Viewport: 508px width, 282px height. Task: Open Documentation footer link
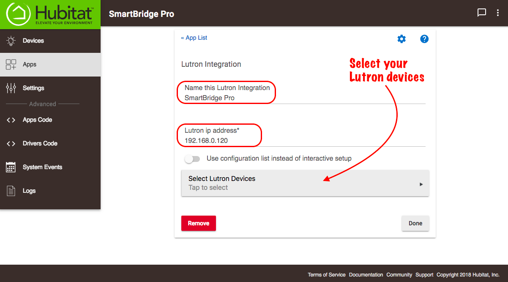pyautogui.click(x=366, y=275)
